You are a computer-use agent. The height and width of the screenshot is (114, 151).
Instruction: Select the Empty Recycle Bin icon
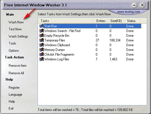[x=42, y=36]
